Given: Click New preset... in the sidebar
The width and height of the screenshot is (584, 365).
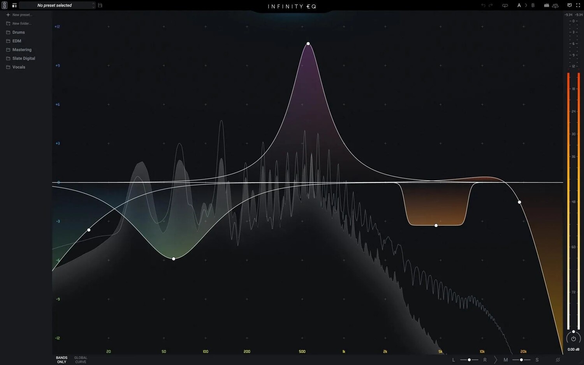Looking at the screenshot, I should [22, 15].
